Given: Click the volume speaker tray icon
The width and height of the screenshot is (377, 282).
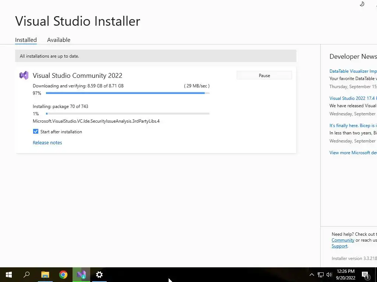Looking at the screenshot, I should [329, 275].
